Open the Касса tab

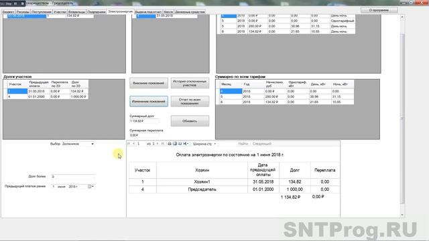point(168,12)
